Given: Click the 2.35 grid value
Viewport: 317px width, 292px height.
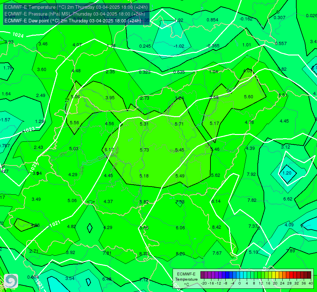Looking at the screenshot, I should [x=110, y=72].
